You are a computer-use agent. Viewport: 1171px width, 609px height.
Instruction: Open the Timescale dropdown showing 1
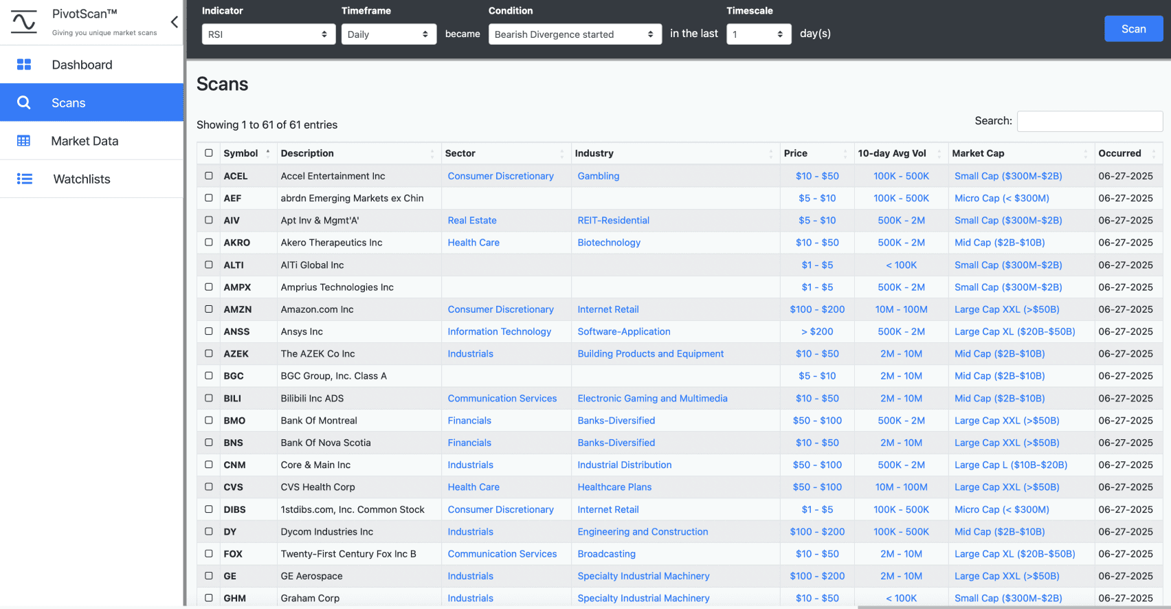point(759,34)
